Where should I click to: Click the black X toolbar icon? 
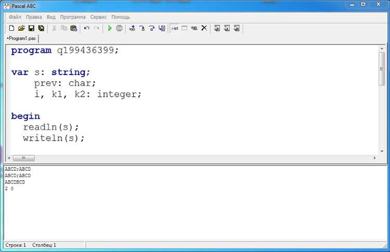[x=204, y=28]
